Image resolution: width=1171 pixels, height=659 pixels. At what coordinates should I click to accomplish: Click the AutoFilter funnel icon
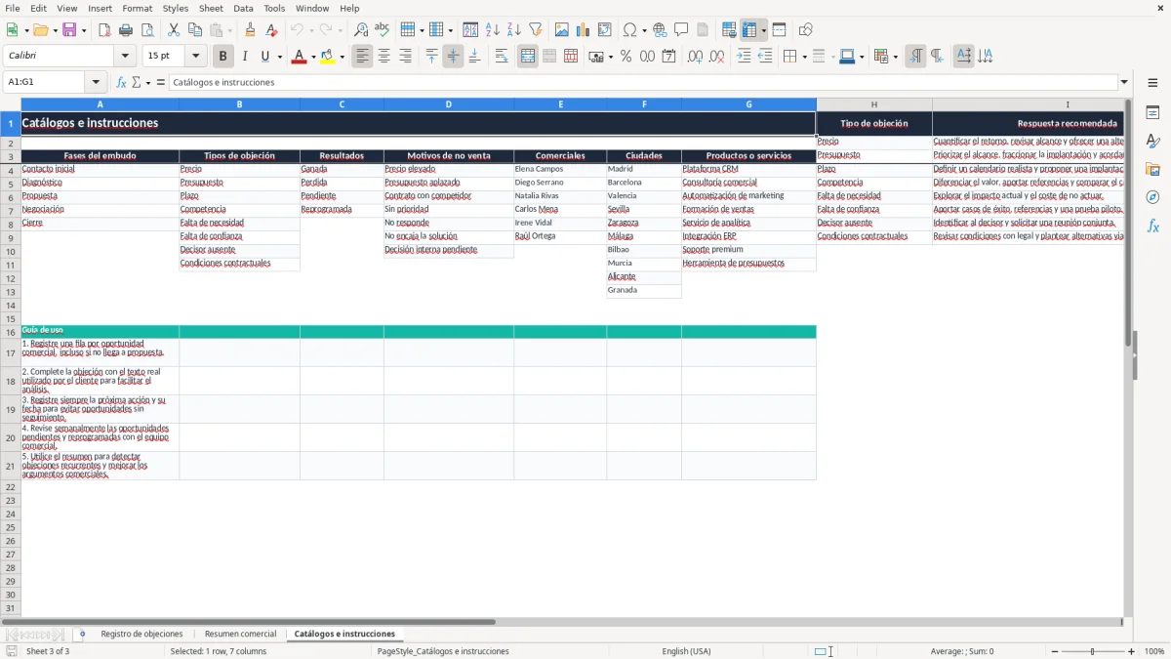(x=536, y=30)
